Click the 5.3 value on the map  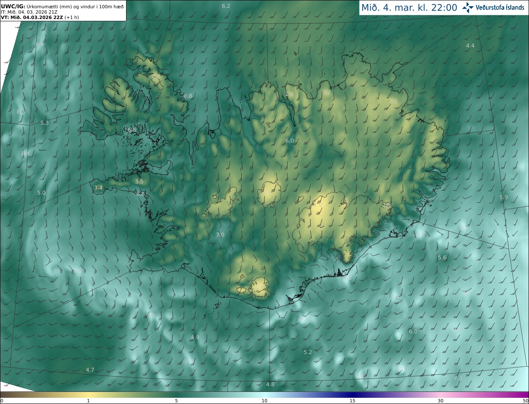click(x=45, y=123)
